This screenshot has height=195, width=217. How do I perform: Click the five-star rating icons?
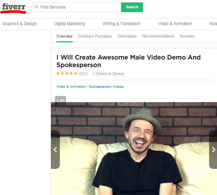click(x=67, y=73)
